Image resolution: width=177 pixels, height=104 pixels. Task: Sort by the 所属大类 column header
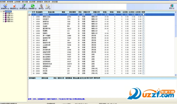tap(87, 12)
